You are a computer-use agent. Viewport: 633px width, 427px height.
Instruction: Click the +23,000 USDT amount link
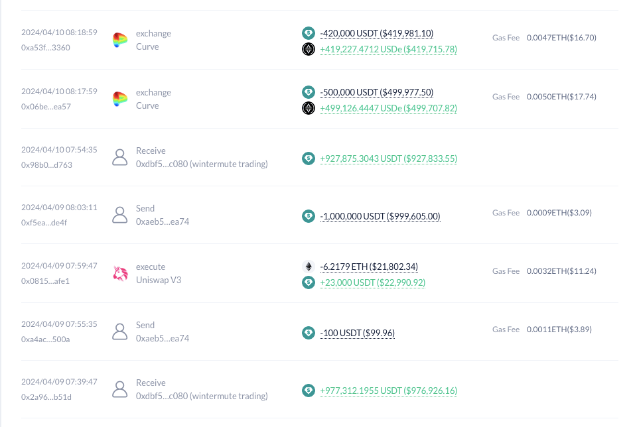pos(373,282)
